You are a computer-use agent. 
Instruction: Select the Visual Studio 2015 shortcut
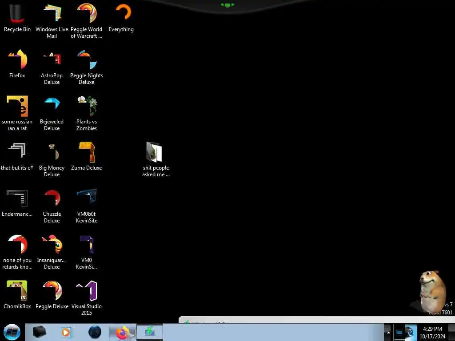(x=87, y=298)
